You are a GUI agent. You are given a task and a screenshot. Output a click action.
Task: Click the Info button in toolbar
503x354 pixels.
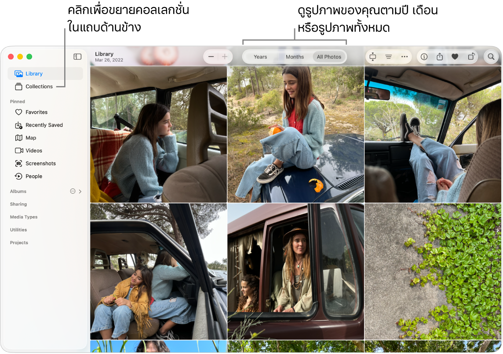[x=424, y=57]
